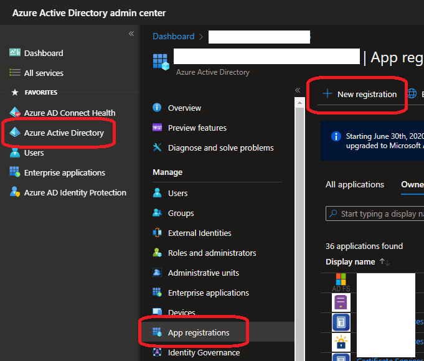Open App registrations in Manage menu
Viewport: 424px width, 361px height.
(x=198, y=332)
